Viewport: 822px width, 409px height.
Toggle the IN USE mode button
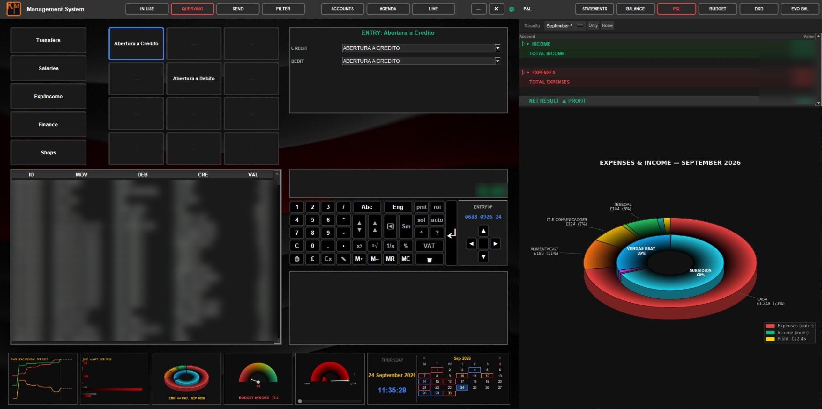pyautogui.click(x=147, y=9)
